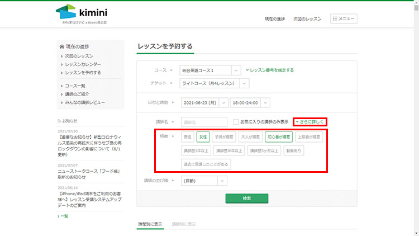The image size is (419, 236).
Task: Click the home icon beside 現在の進捗
Action: tap(61, 46)
